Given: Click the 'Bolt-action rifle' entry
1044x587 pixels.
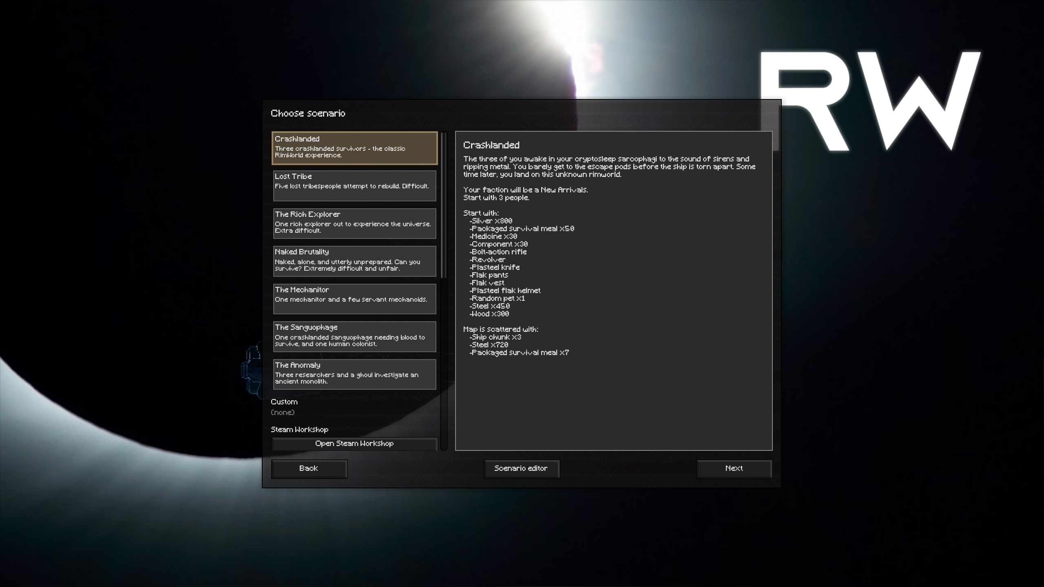Looking at the screenshot, I should click(x=498, y=252).
